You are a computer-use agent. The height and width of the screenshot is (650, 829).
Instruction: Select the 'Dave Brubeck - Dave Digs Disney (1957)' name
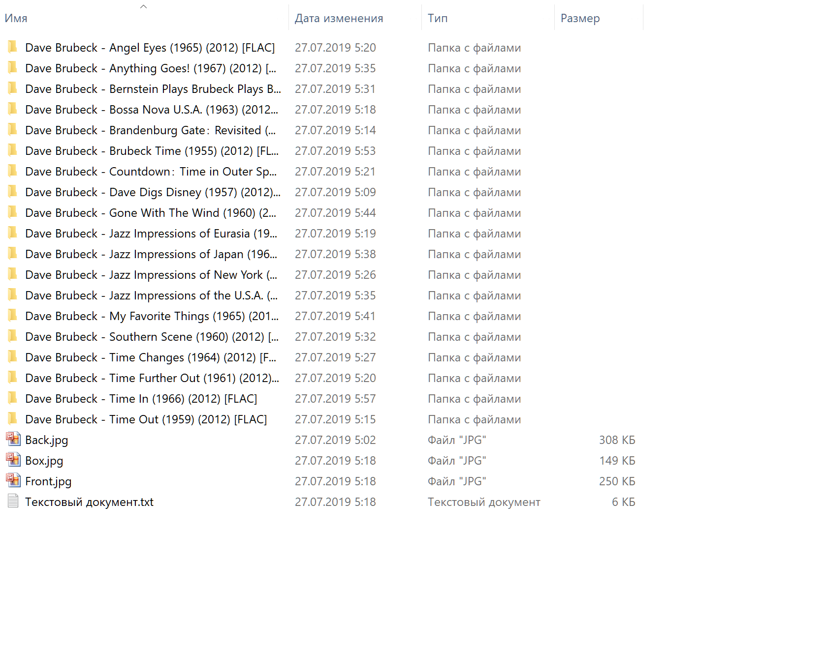tap(153, 192)
